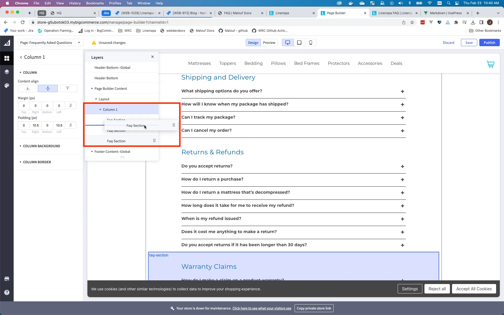Screen dimensions: 504x315
Task: Click the padding reset icon
Action: pyautogui.click(x=70, y=125)
